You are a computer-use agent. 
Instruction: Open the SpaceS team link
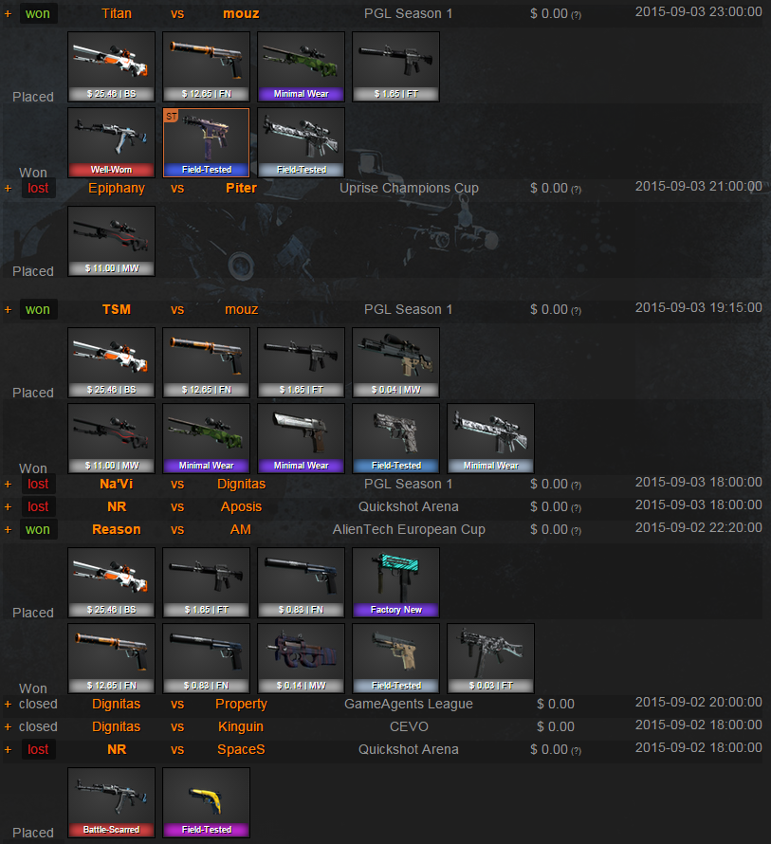241,750
